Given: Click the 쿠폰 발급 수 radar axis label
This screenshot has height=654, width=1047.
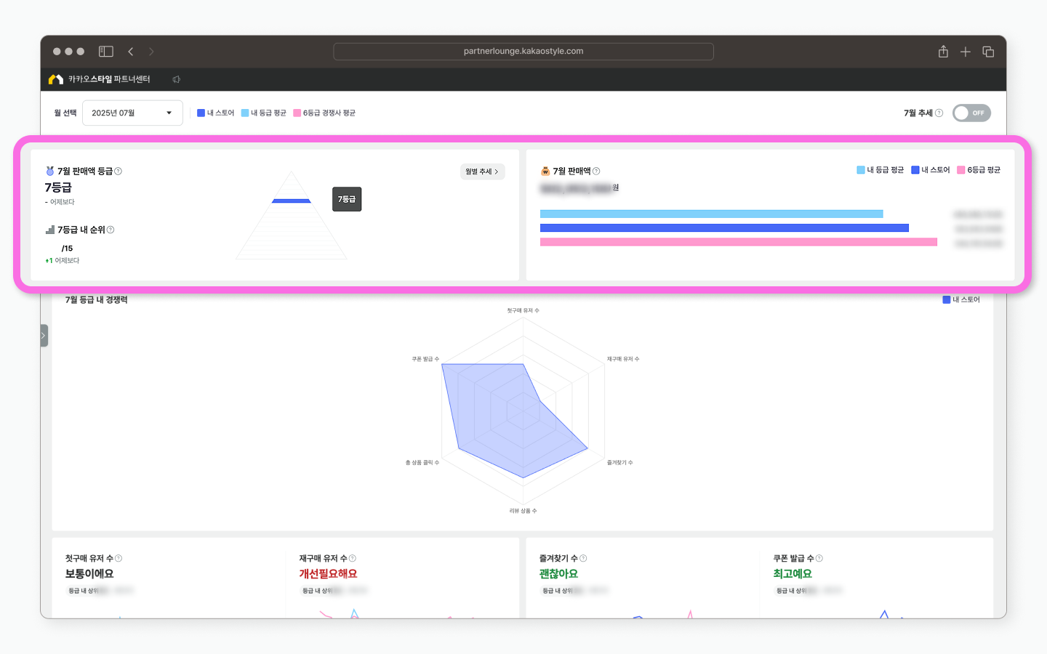Looking at the screenshot, I should (x=425, y=359).
